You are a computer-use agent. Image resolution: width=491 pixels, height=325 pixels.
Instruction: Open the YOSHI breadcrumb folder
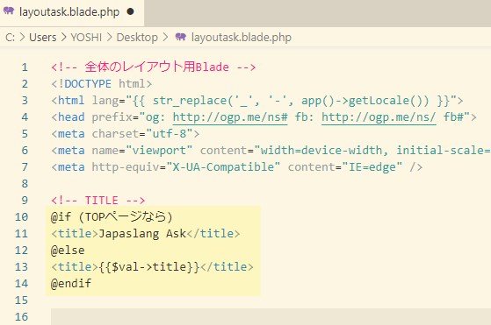[x=86, y=38]
